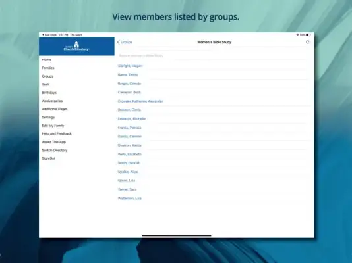Click the search field for Women's Bible Study
Viewport: 352px width, 263px height.
click(x=212, y=55)
